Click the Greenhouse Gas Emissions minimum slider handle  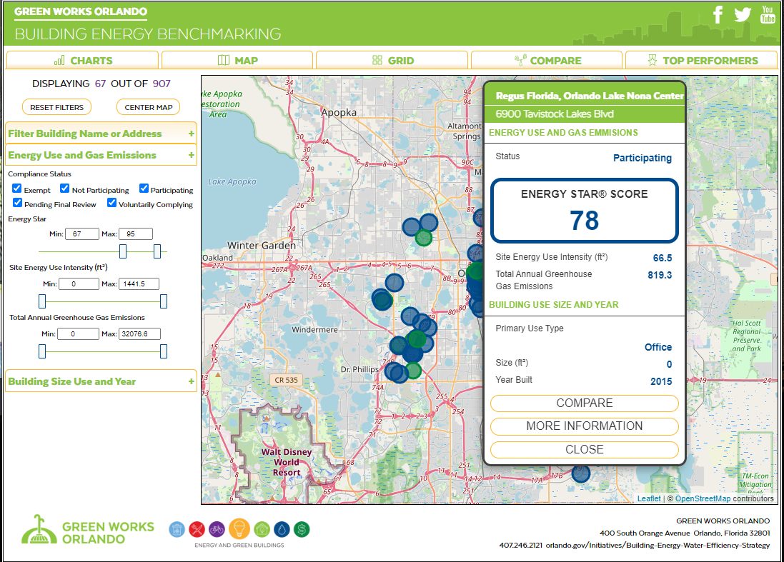pos(42,351)
